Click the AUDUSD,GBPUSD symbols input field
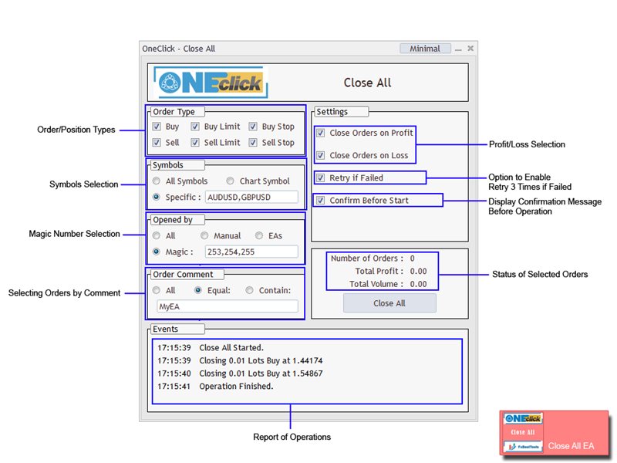 [x=251, y=197]
